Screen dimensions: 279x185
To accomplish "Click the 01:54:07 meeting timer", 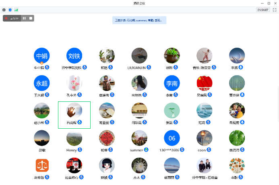I will tap(263, 10).
